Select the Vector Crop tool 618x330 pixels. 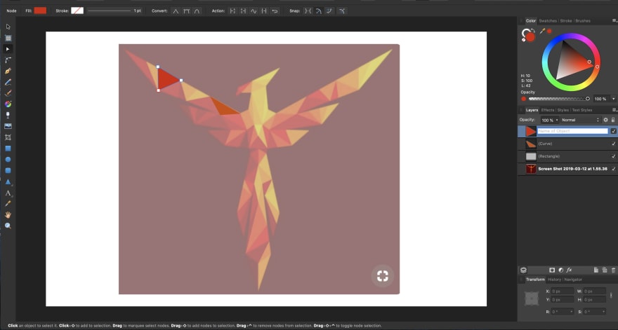tap(8, 137)
